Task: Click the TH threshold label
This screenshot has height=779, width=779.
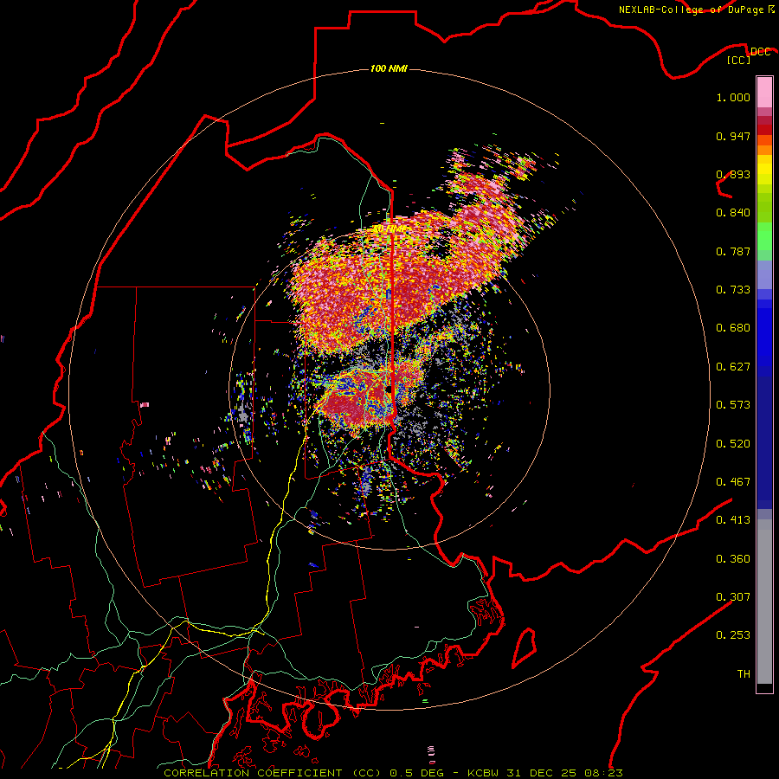Action: point(744,674)
